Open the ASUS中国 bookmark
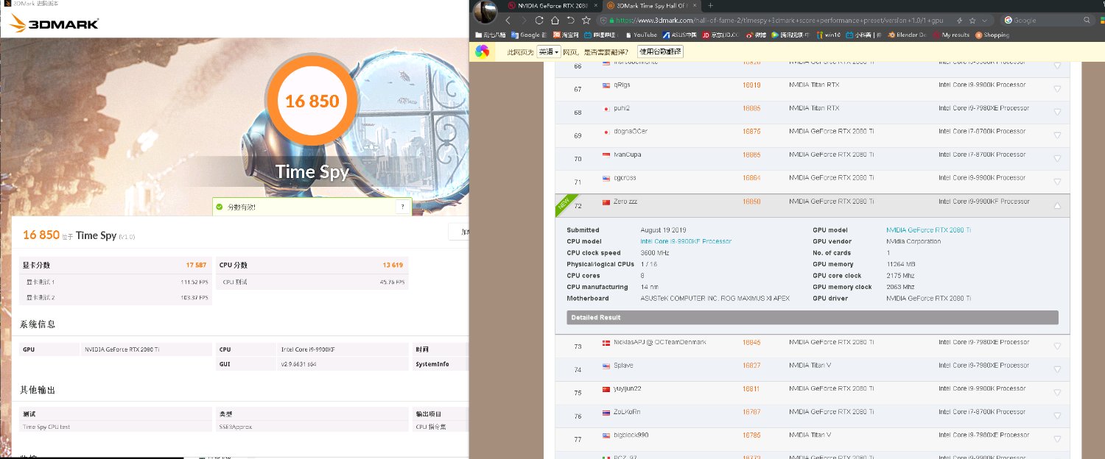Screen dimensions: 1105x459 pyautogui.click(x=681, y=35)
